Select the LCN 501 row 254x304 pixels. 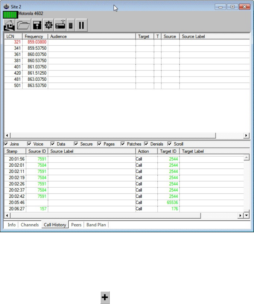tap(127, 85)
